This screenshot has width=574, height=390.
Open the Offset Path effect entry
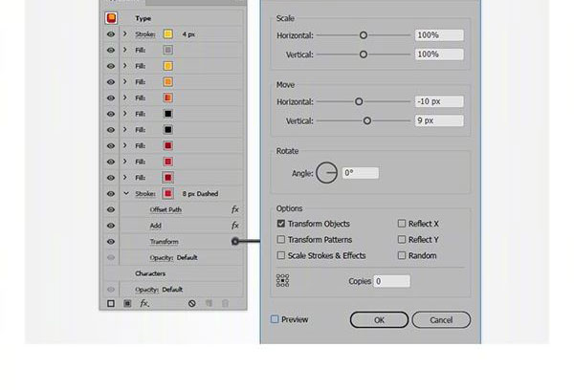click(x=166, y=209)
